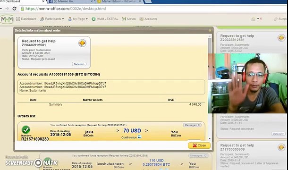
Task: Open Details of request Z20336912581 in dialog
Action: pos(79,64)
